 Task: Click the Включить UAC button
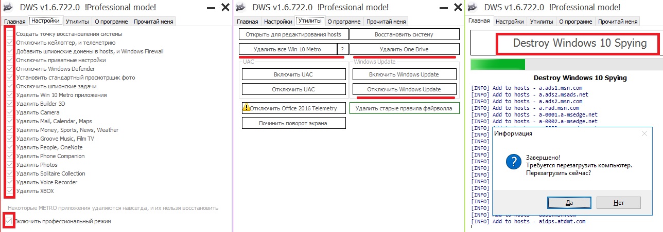pyautogui.click(x=293, y=74)
